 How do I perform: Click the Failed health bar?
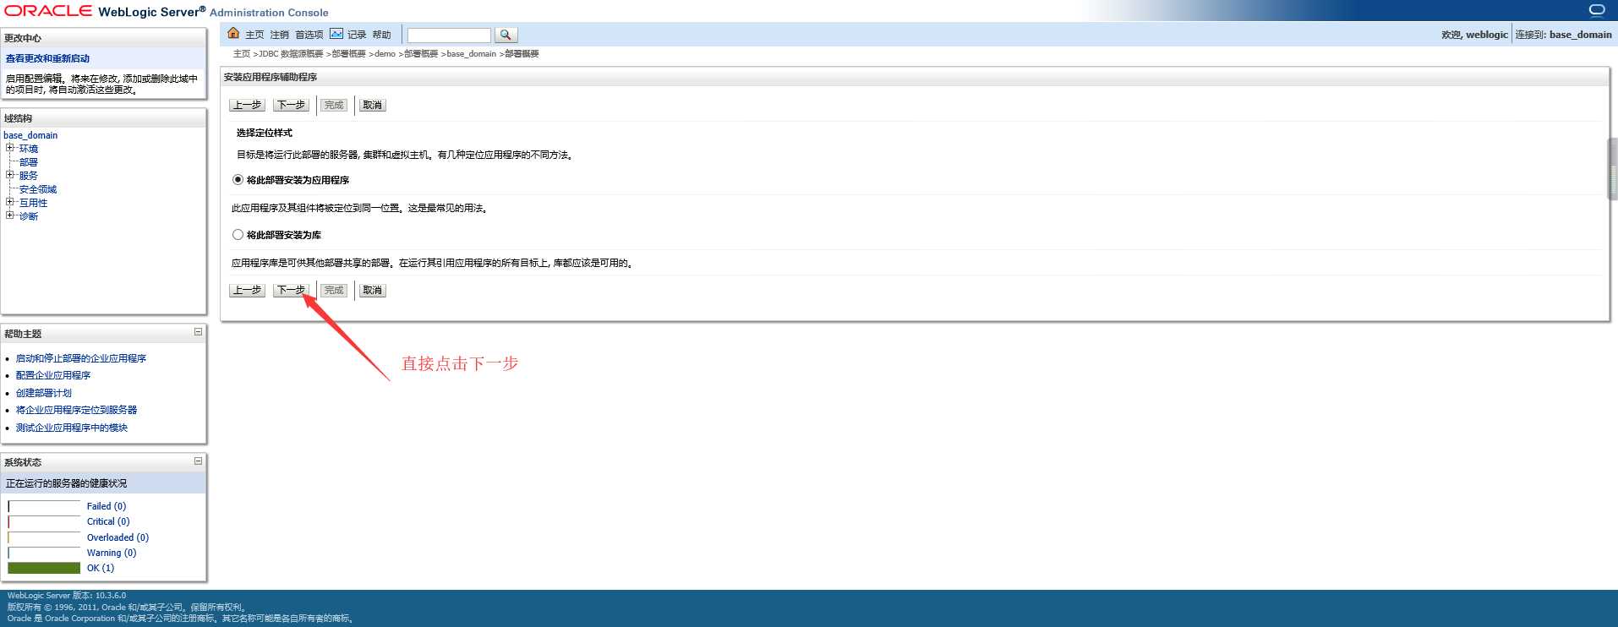click(44, 506)
